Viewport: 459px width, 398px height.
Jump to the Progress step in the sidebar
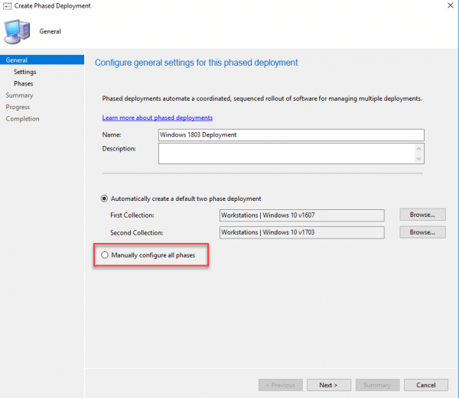[x=18, y=107]
